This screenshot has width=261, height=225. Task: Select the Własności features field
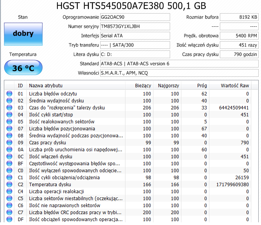tap(179, 73)
